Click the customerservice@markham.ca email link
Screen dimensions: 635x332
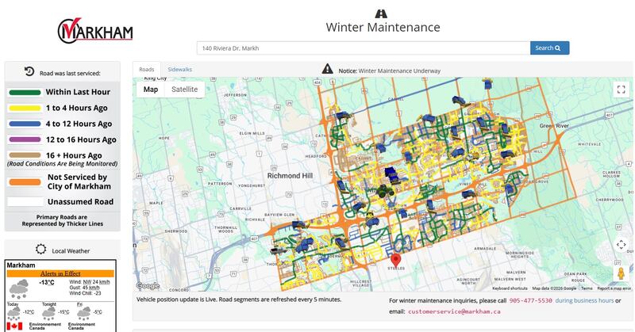454,311
